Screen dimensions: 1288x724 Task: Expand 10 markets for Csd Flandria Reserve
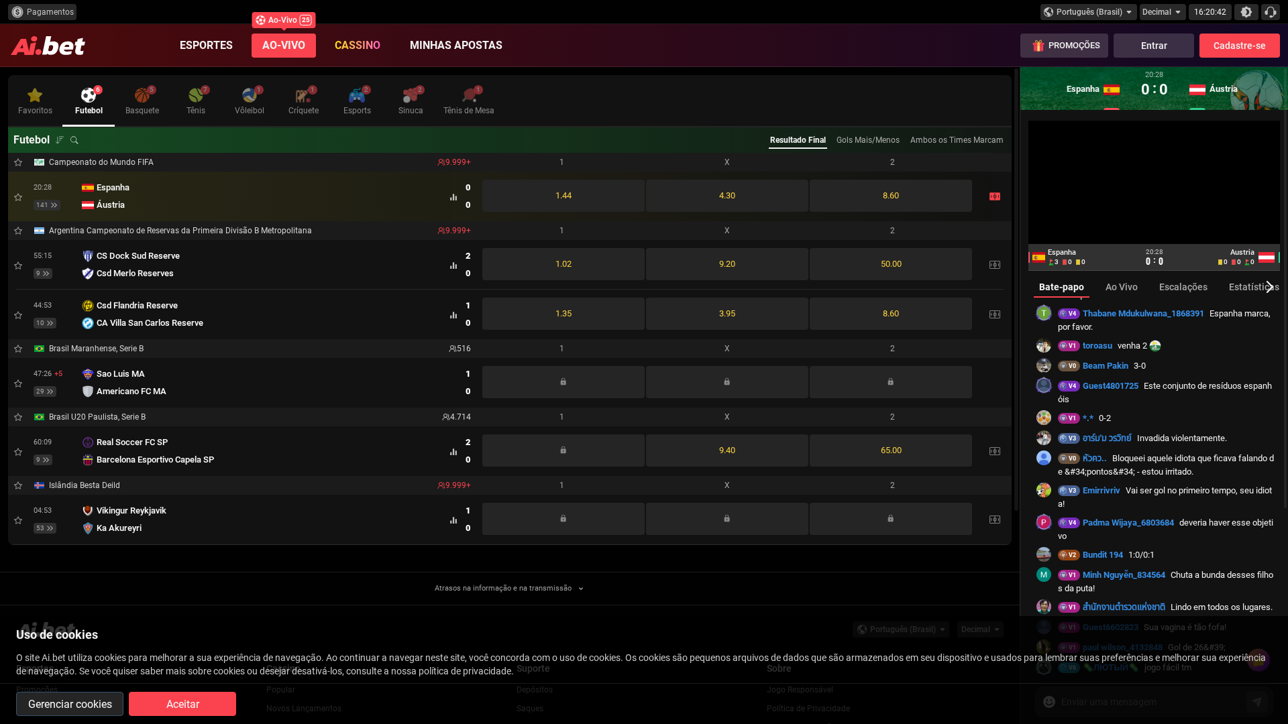pyautogui.click(x=45, y=323)
